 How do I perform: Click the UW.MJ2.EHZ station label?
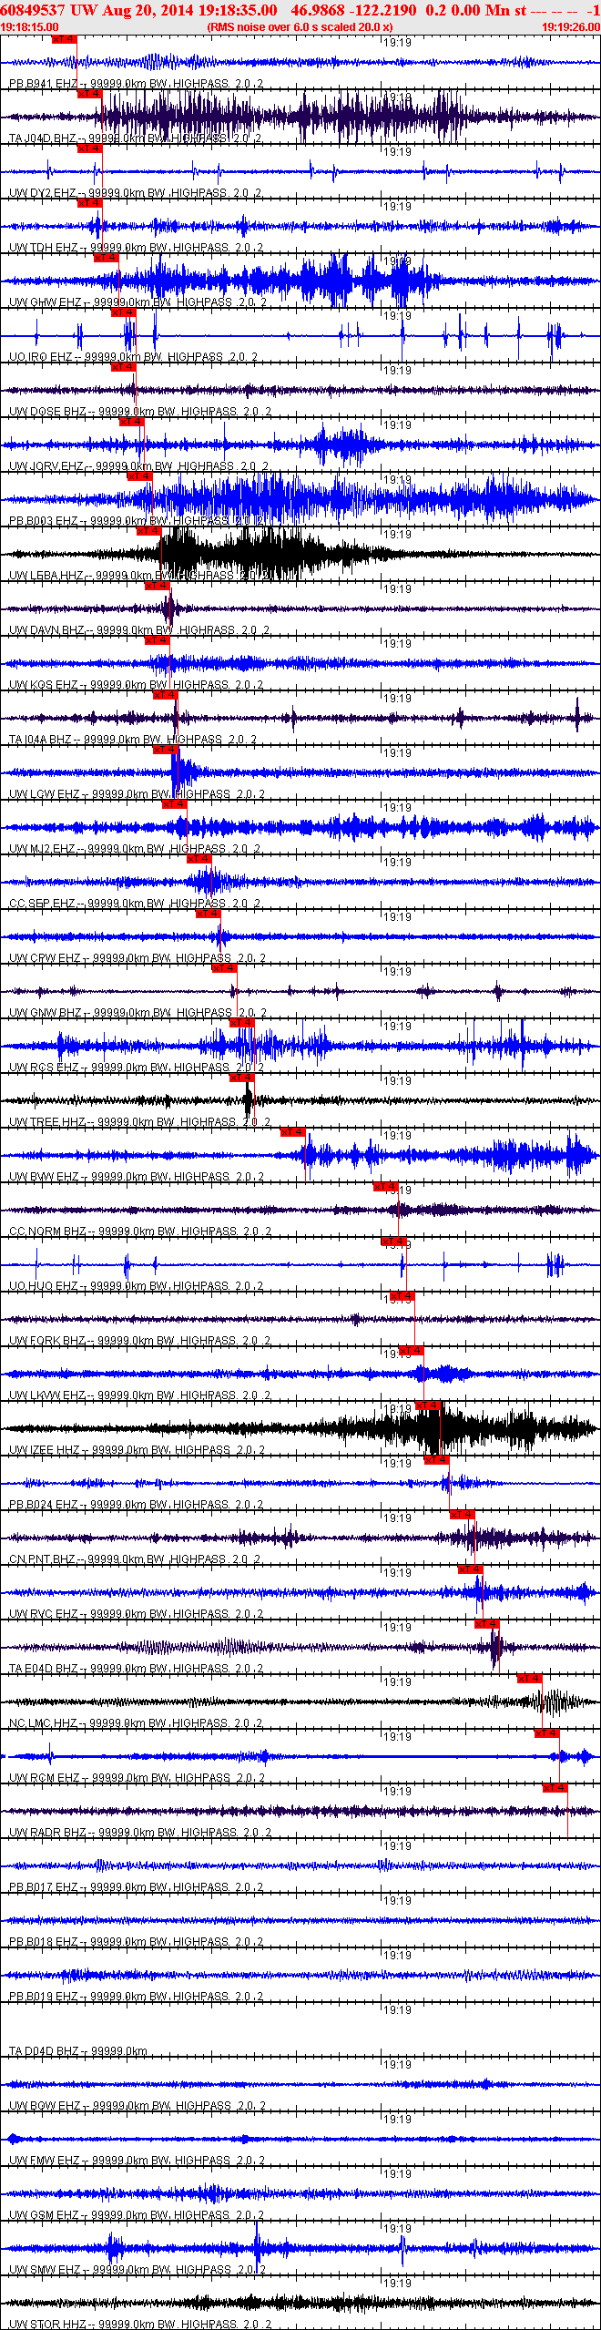[42, 849]
